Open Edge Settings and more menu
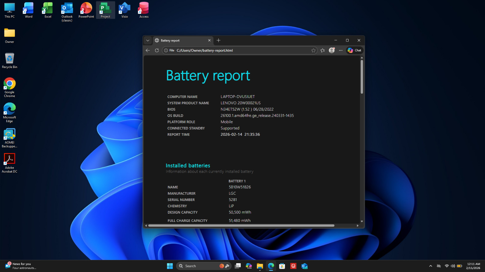Viewport: 485px width, 272px height. 341,50
